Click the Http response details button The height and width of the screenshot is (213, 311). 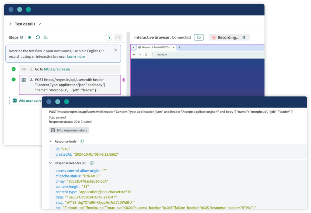tap(69, 130)
